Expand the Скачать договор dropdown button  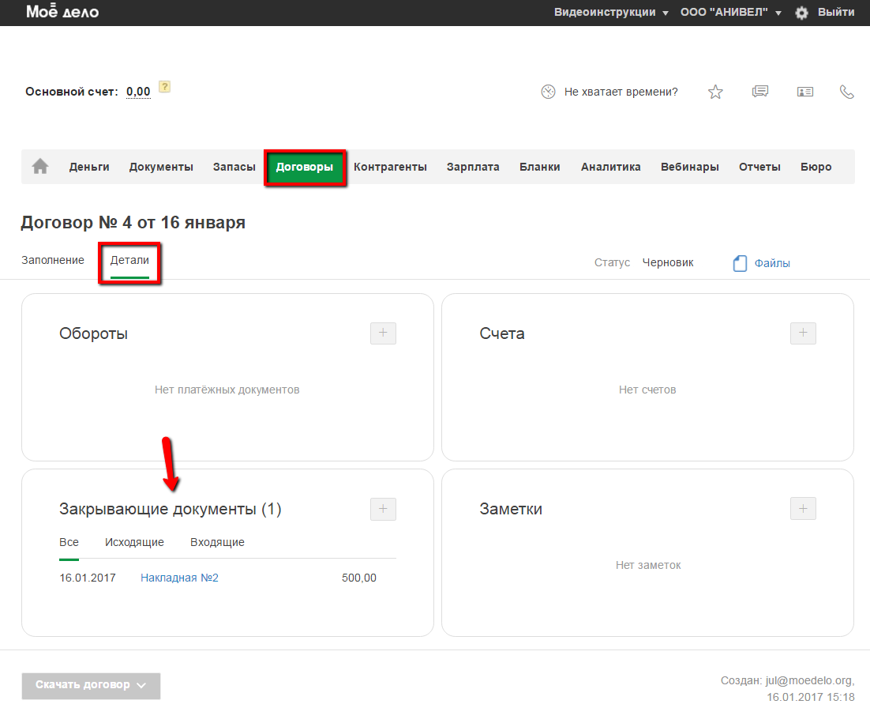(x=91, y=685)
